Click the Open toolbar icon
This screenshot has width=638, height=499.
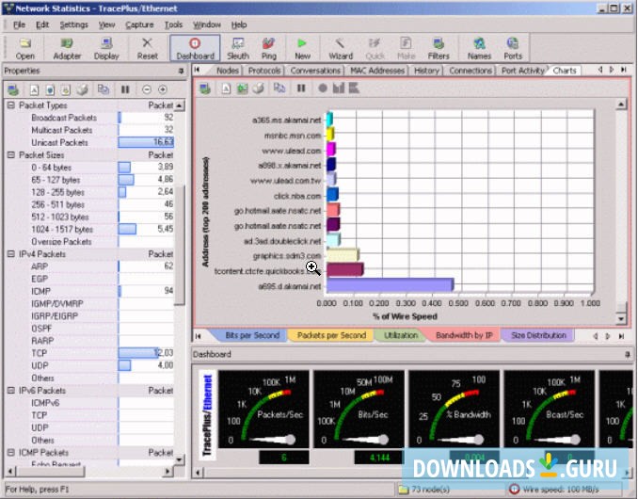24,48
